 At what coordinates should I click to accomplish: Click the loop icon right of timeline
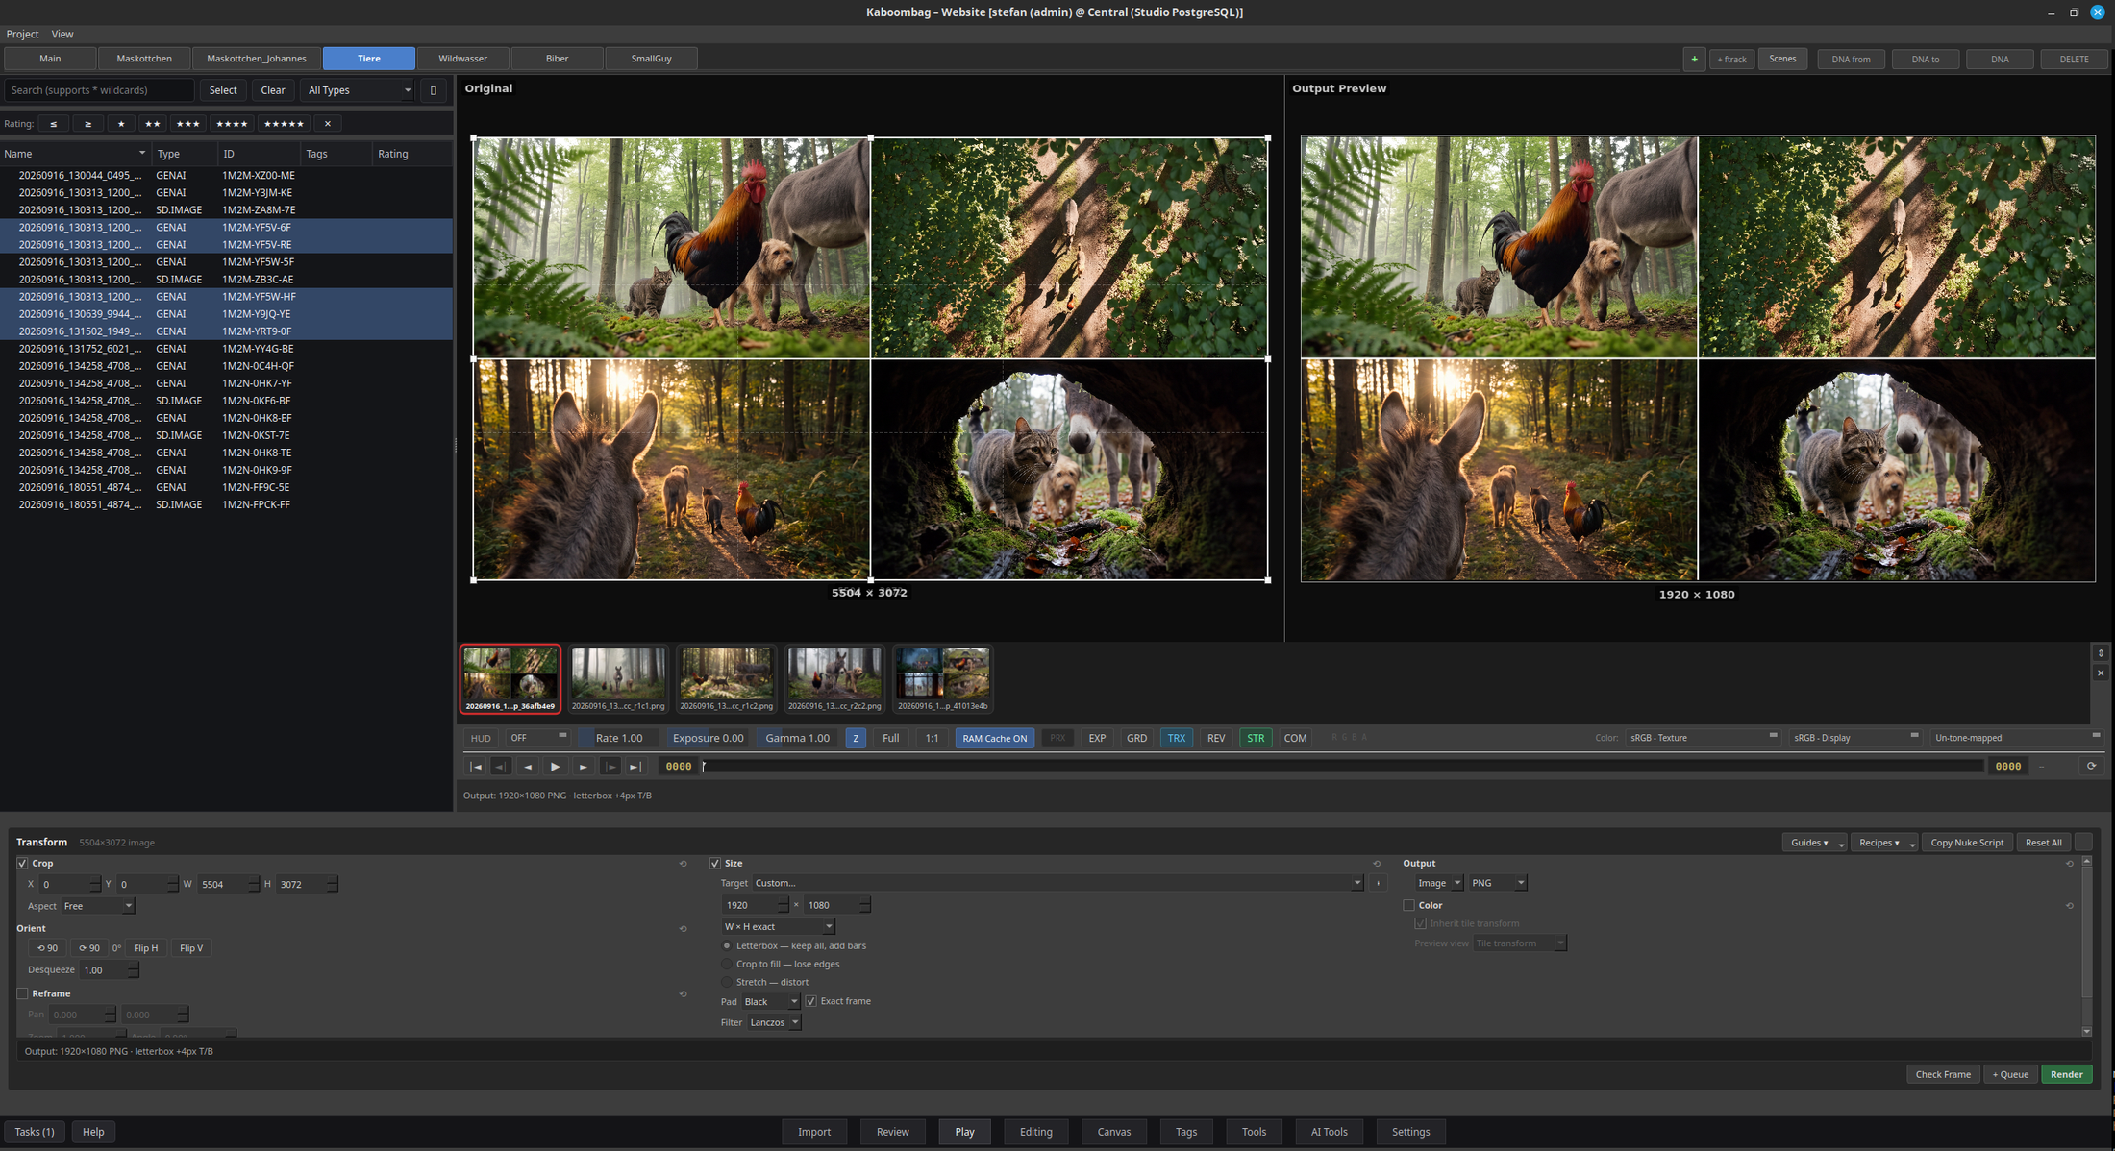point(2091,767)
